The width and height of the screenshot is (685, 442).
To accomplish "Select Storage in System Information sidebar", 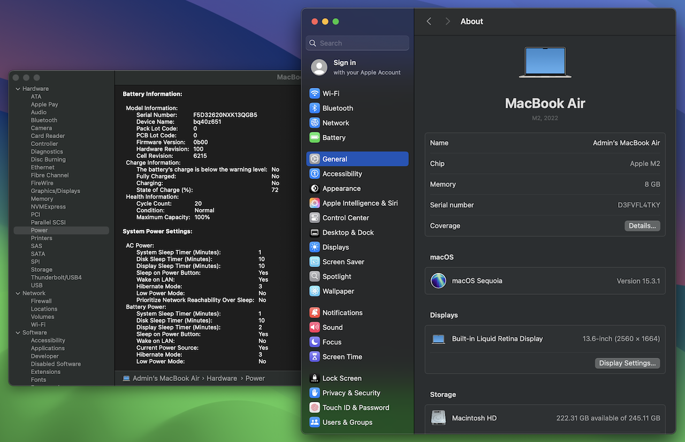I will [41, 270].
